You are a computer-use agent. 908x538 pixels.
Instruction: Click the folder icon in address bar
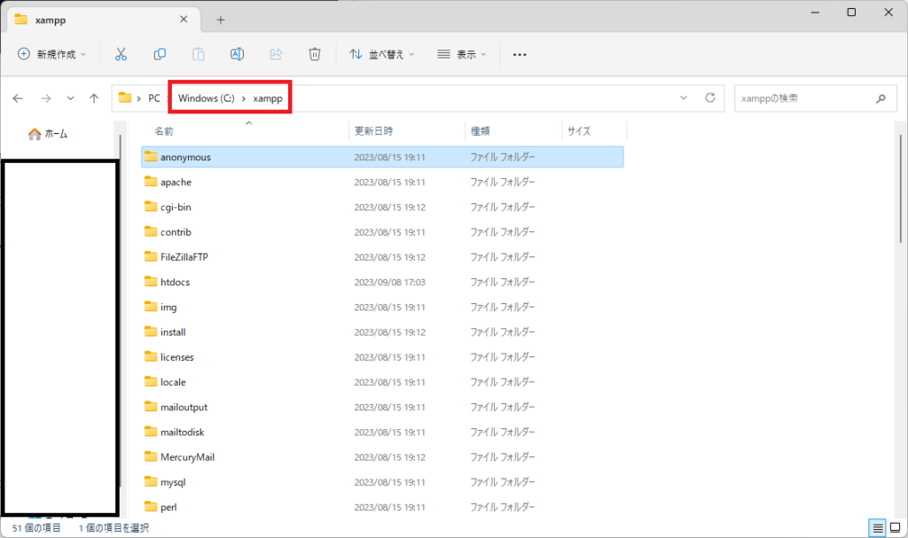124,97
